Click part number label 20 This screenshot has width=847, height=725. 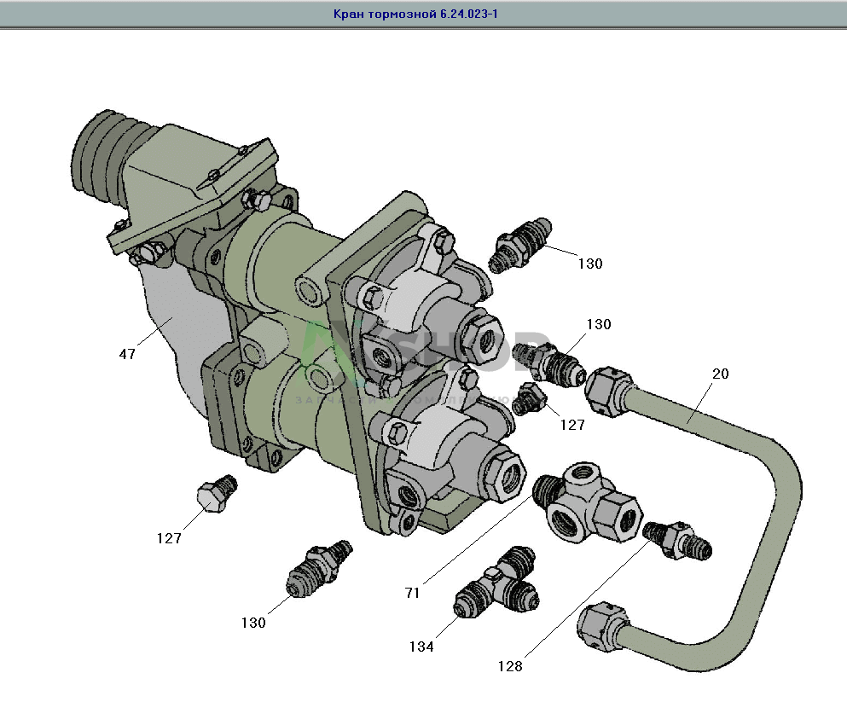coord(721,373)
